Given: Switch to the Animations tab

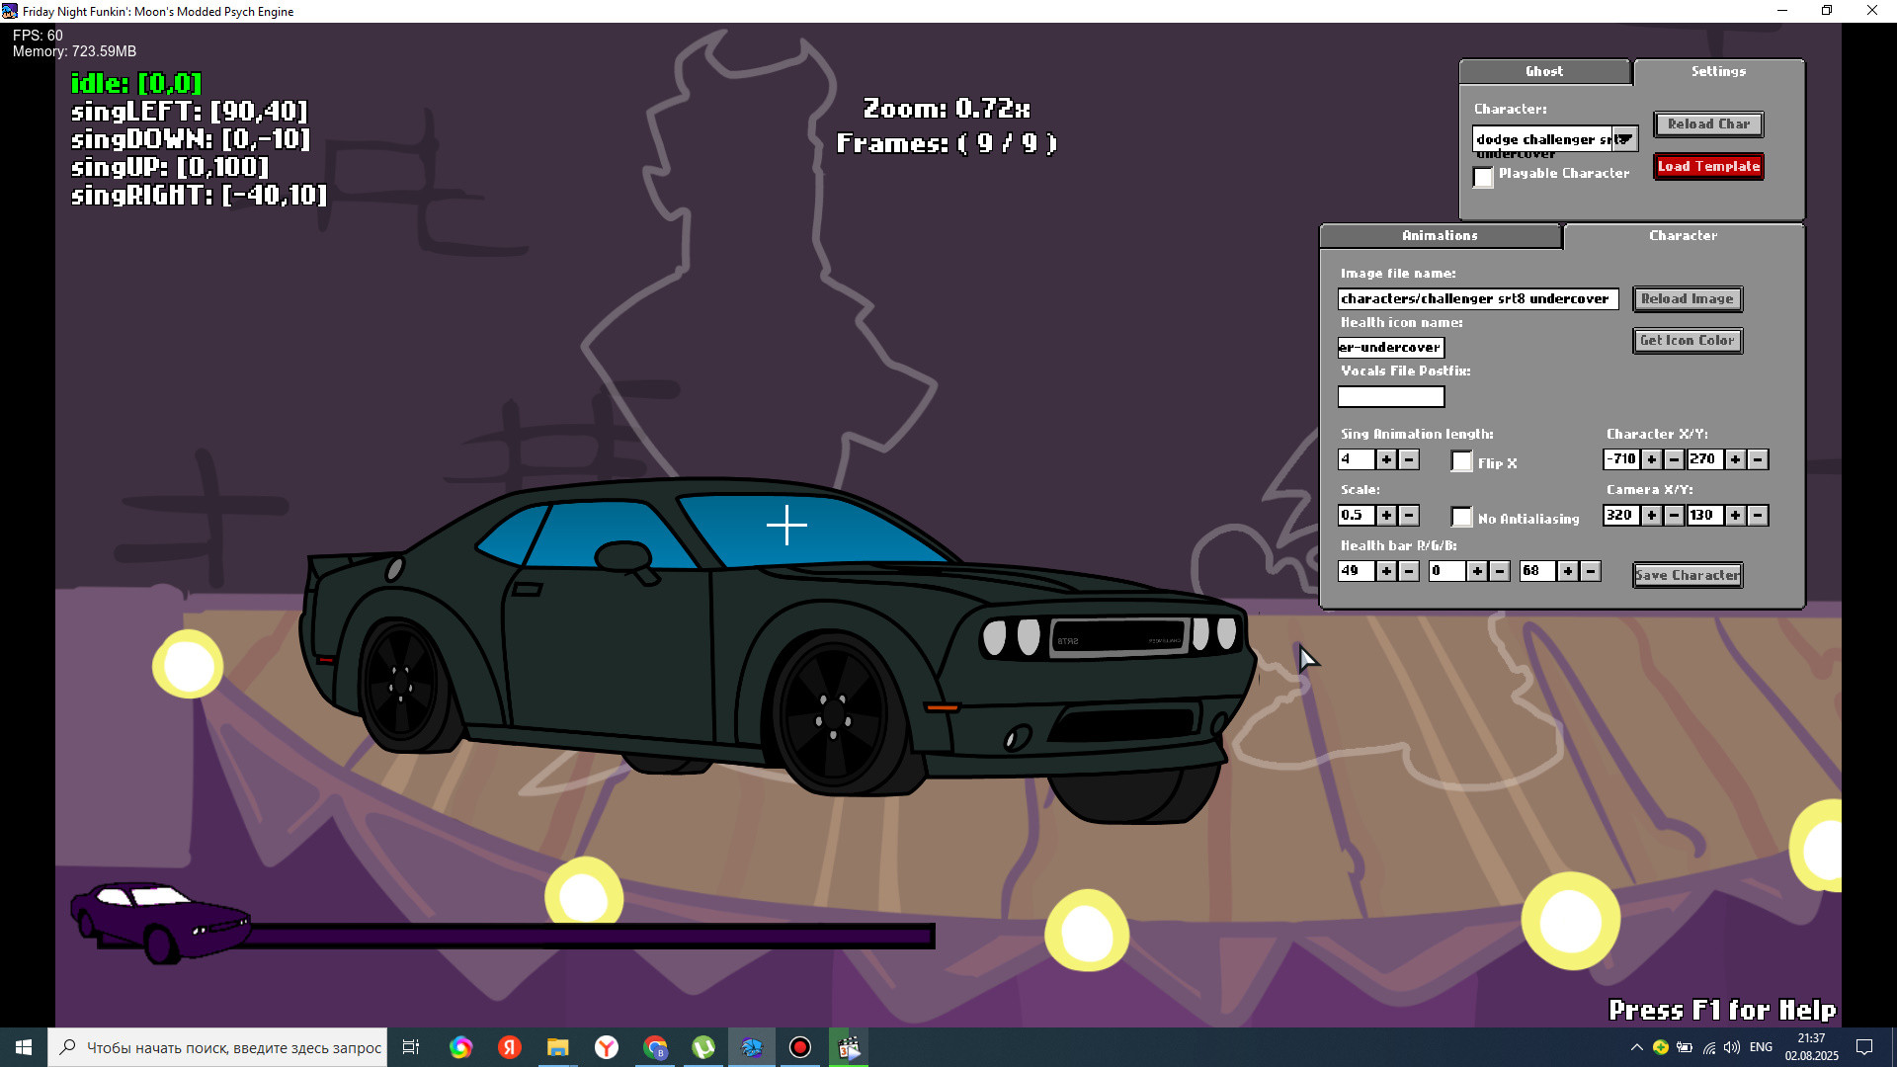Looking at the screenshot, I should tap(1439, 236).
